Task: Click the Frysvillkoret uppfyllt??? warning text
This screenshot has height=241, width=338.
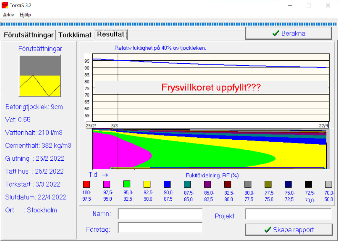Action: (211, 87)
